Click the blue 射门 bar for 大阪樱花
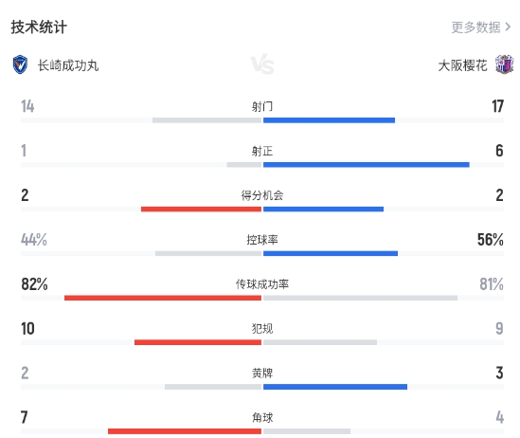Viewport: 520px width, 438px height. coord(329,120)
